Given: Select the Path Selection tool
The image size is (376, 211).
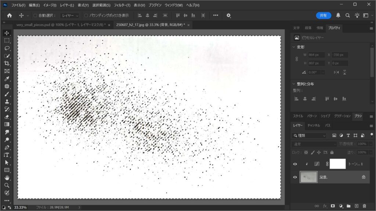Looking at the screenshot, I should tap(7, 163).
